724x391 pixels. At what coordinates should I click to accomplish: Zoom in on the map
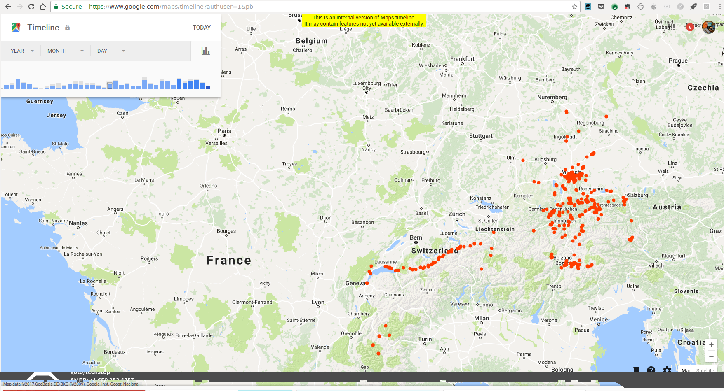point(711,345)
